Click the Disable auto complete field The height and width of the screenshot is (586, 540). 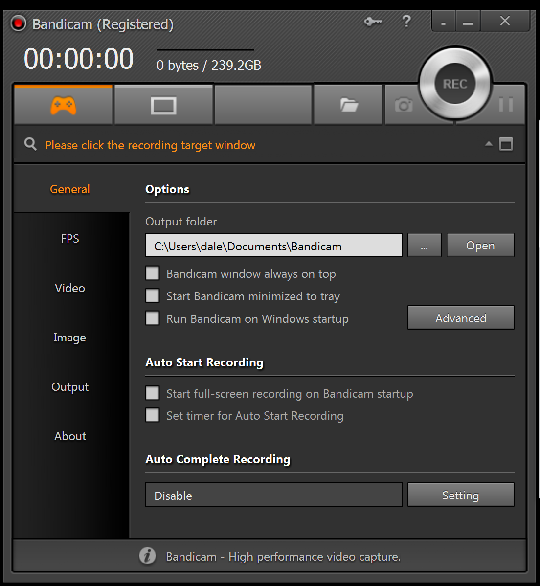tap(274, 495)
